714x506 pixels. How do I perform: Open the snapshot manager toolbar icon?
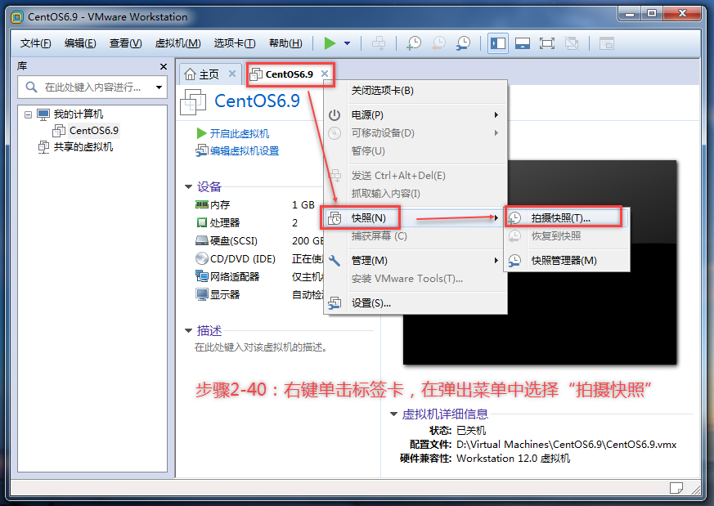[x=463, y=43]
